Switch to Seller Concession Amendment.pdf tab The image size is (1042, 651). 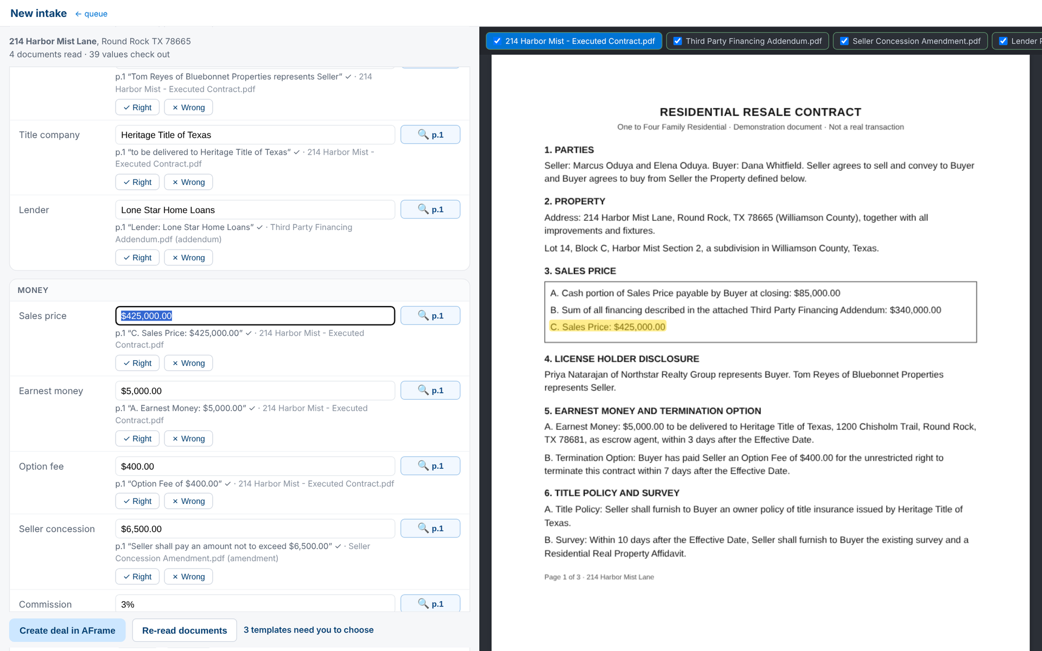pyautogui.click(x=910, y=41)
